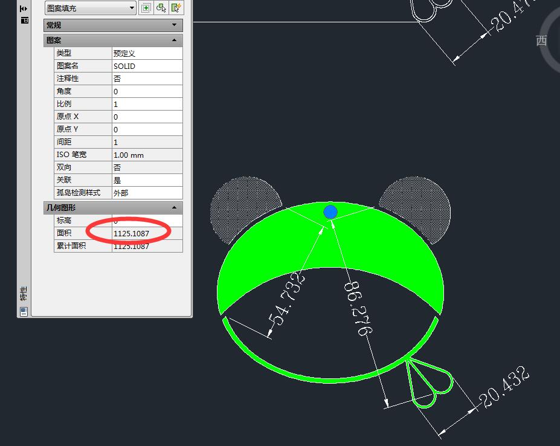The image size is (560, 446).
Task: Click the 西 label on the ViewCube compass
Action: coord(541,41)
